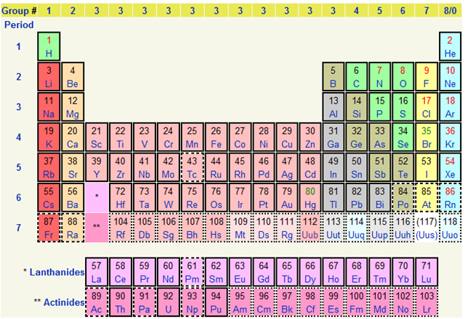The width and height of the screenshot is (465, 319).
Task: Open the Caesium (Cs) cell
Action: coord(49,198)
